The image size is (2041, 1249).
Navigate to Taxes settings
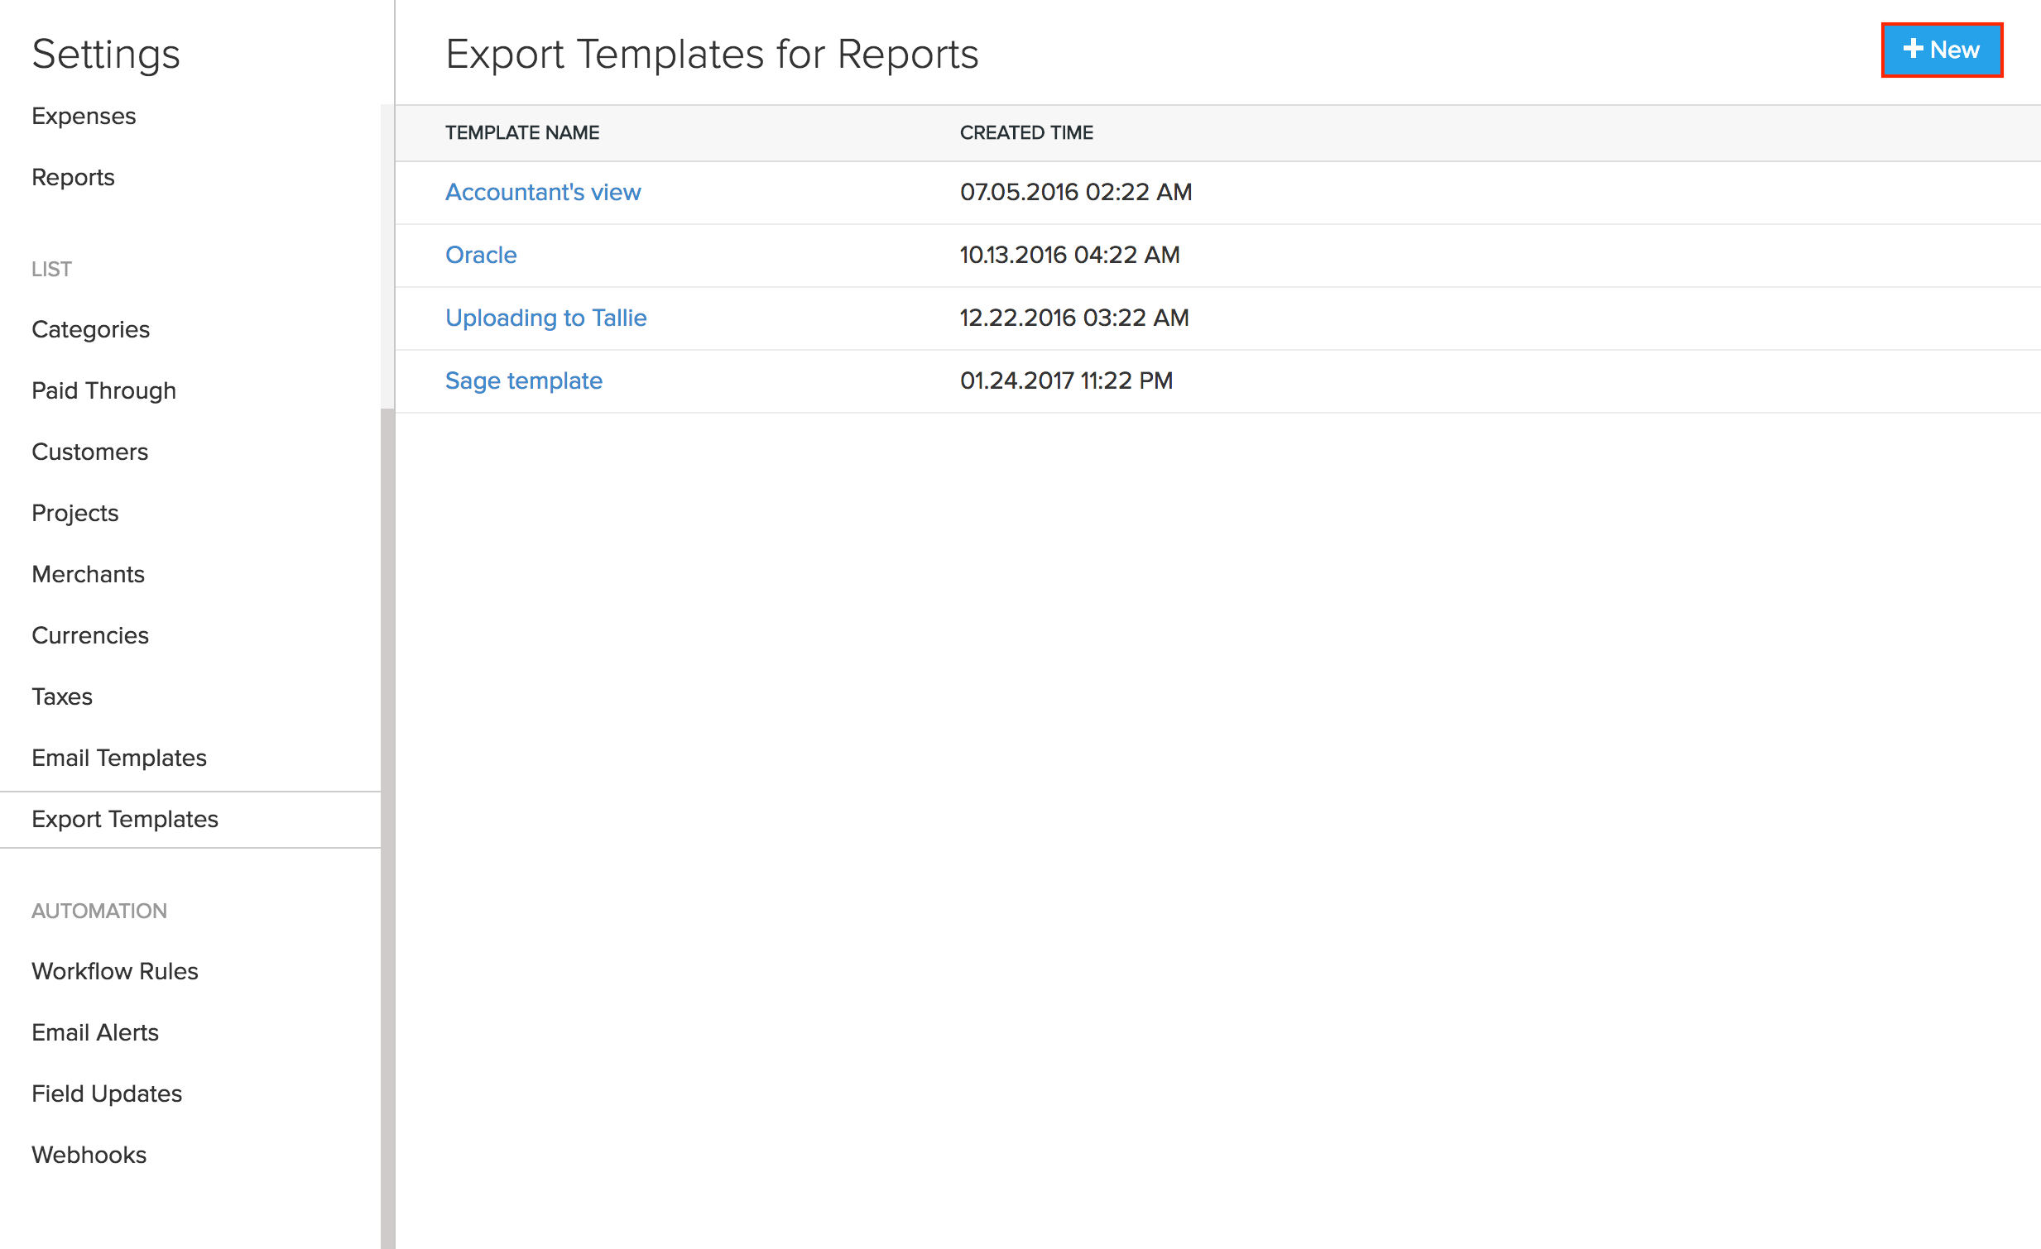tap(62, 697)
